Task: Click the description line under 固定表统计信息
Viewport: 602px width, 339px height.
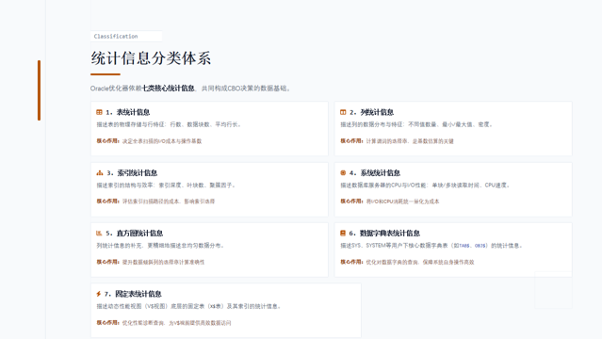Action: [x=189, y=306]
